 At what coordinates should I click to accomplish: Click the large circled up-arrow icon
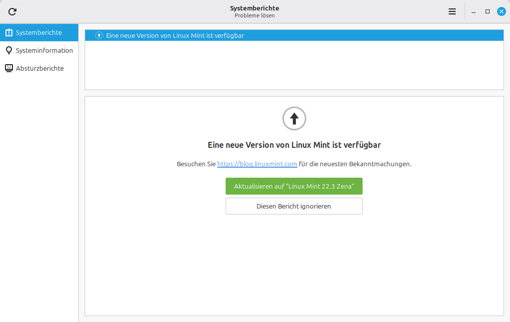coord(294,118)
